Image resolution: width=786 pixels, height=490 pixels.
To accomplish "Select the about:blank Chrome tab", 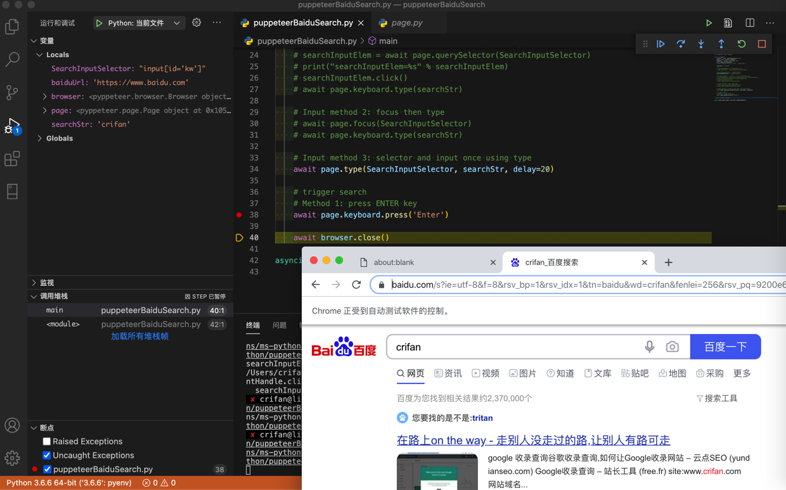I will coord(427,262).
